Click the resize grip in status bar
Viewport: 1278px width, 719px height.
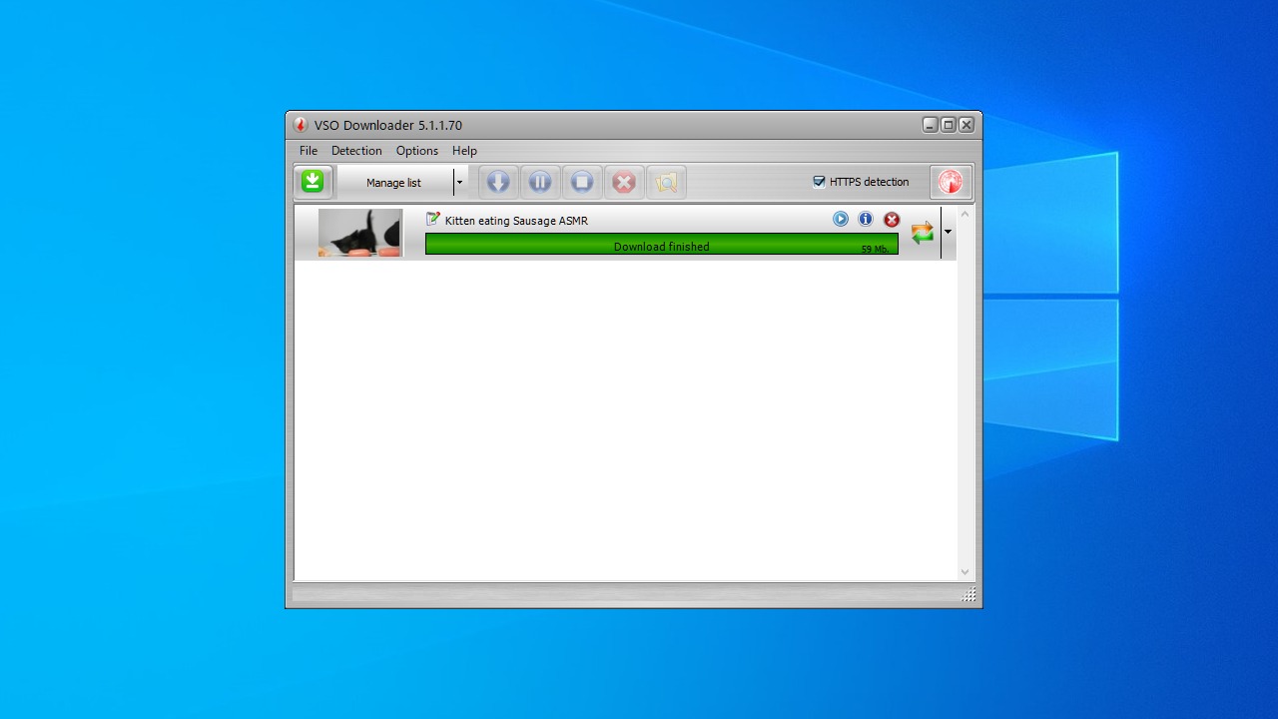968,595
